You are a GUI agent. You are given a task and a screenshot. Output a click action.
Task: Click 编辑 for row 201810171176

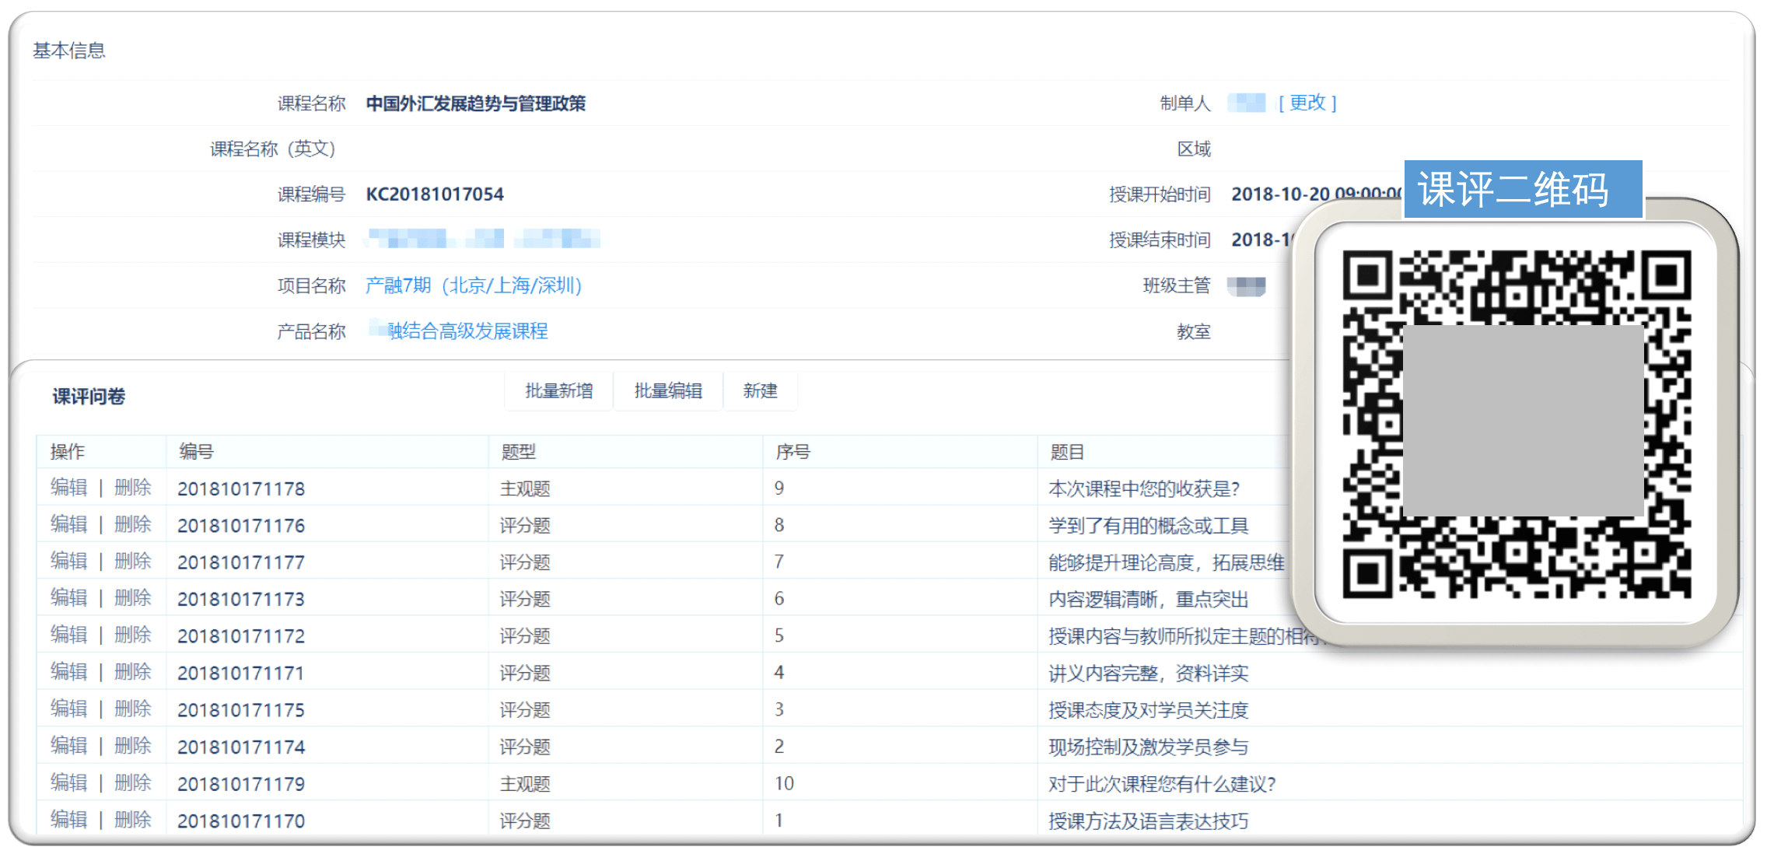pos(68,524)
